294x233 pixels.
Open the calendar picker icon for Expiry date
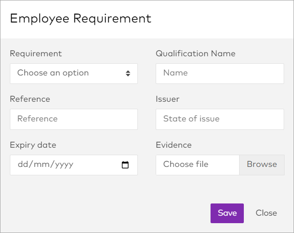coord(125,165)
